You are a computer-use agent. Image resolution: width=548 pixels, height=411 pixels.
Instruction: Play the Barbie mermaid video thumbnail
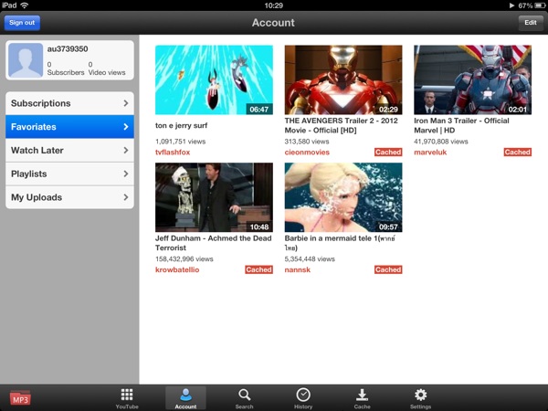point(343,197)
